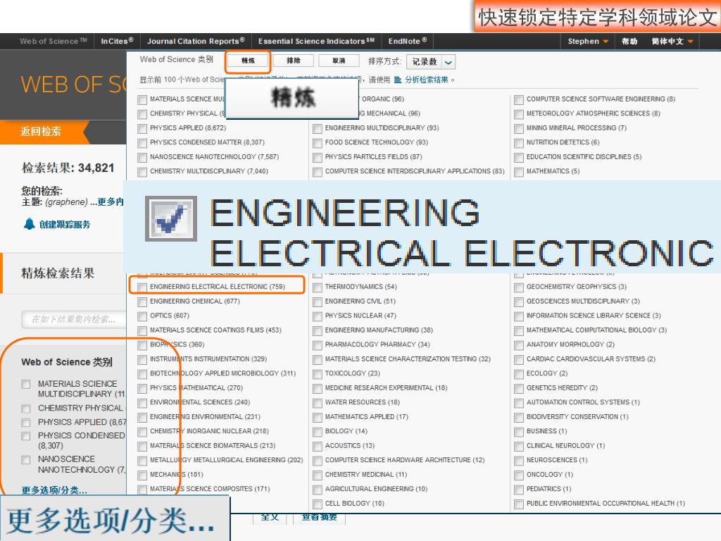Viewport: 721px width, 541px height.
Task: Check GEOCHEMISTRY GEOPHYSICS (3) checkbox
Action: [519, 287]
